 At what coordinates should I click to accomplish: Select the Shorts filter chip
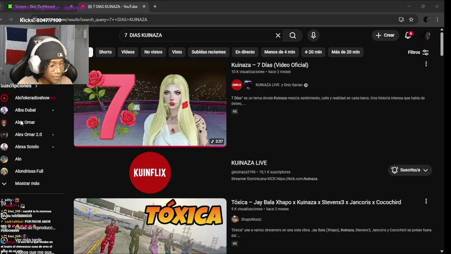[x=105, y=52]
